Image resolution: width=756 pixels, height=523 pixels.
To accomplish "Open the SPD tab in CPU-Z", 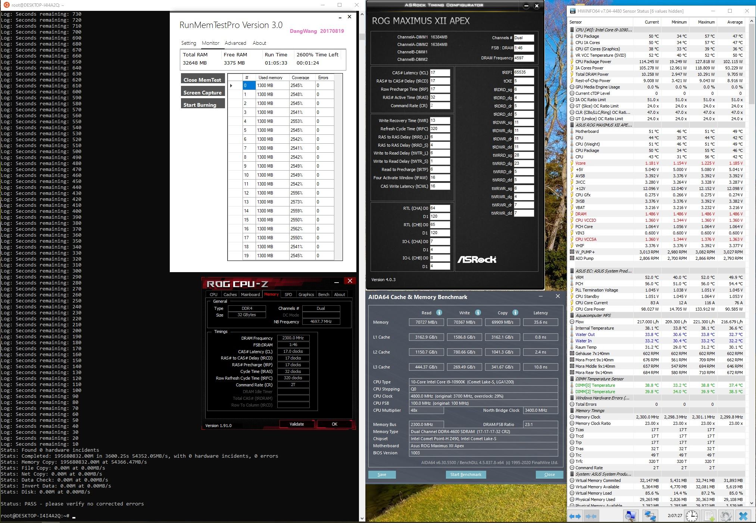I will (288, 295).
